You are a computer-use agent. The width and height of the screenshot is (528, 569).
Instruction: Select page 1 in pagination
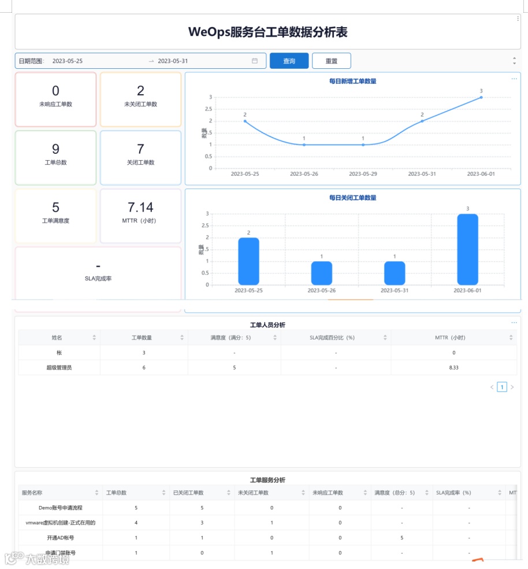click(x=502, y=387)
